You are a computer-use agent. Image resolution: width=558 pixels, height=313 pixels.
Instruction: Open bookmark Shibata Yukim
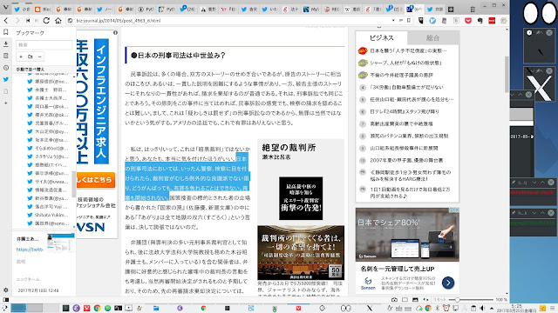pyautogui.click(x=51, y=215)
